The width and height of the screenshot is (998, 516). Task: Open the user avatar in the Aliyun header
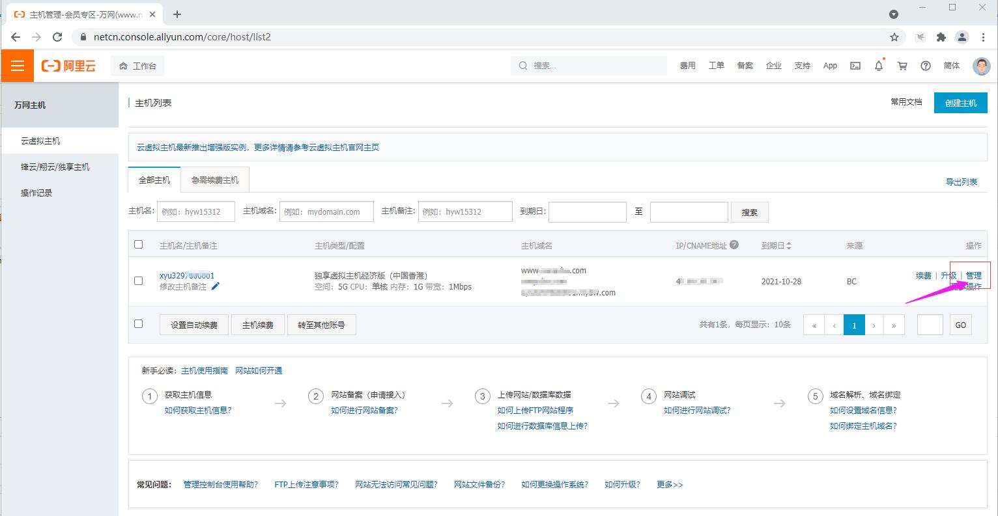pyautogui.click(x=981, y=66)
